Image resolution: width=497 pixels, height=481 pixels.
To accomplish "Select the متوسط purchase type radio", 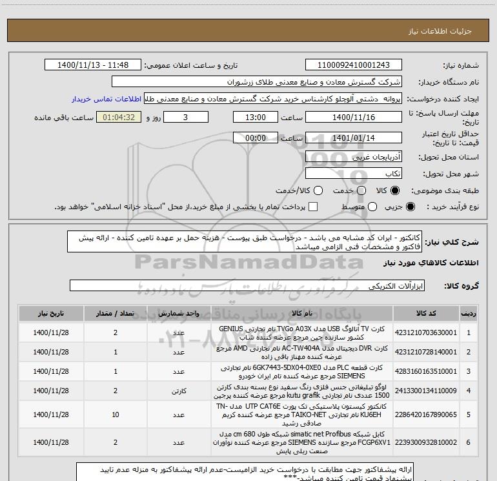I will point(372,207).
